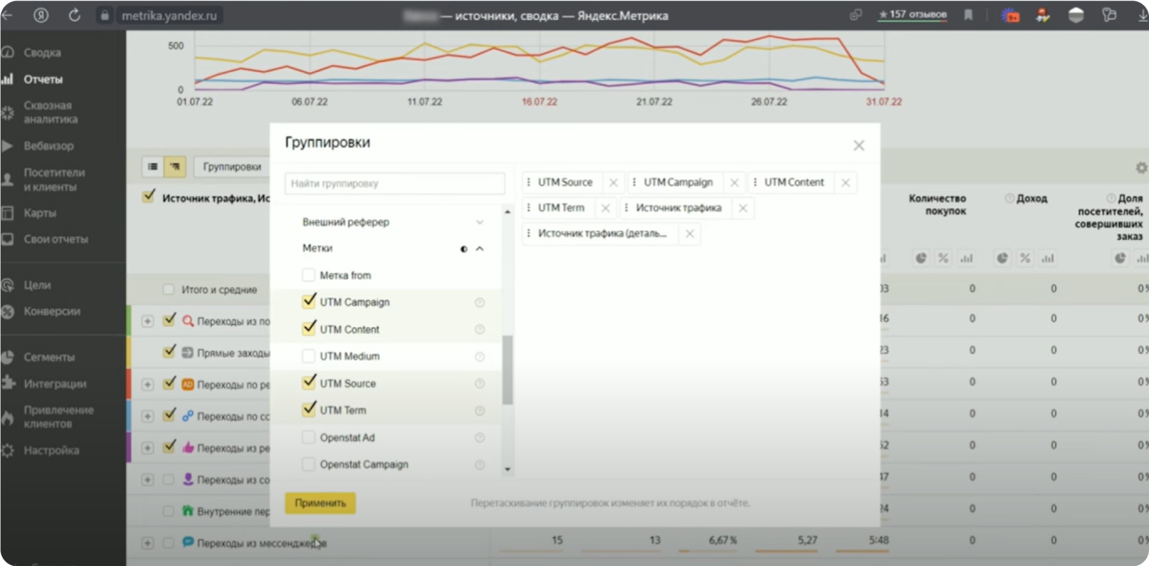The width and height of the screenshot is (1149, 566).
Task: Open help icon next to Openstat Ad
Action: (479, 437)
